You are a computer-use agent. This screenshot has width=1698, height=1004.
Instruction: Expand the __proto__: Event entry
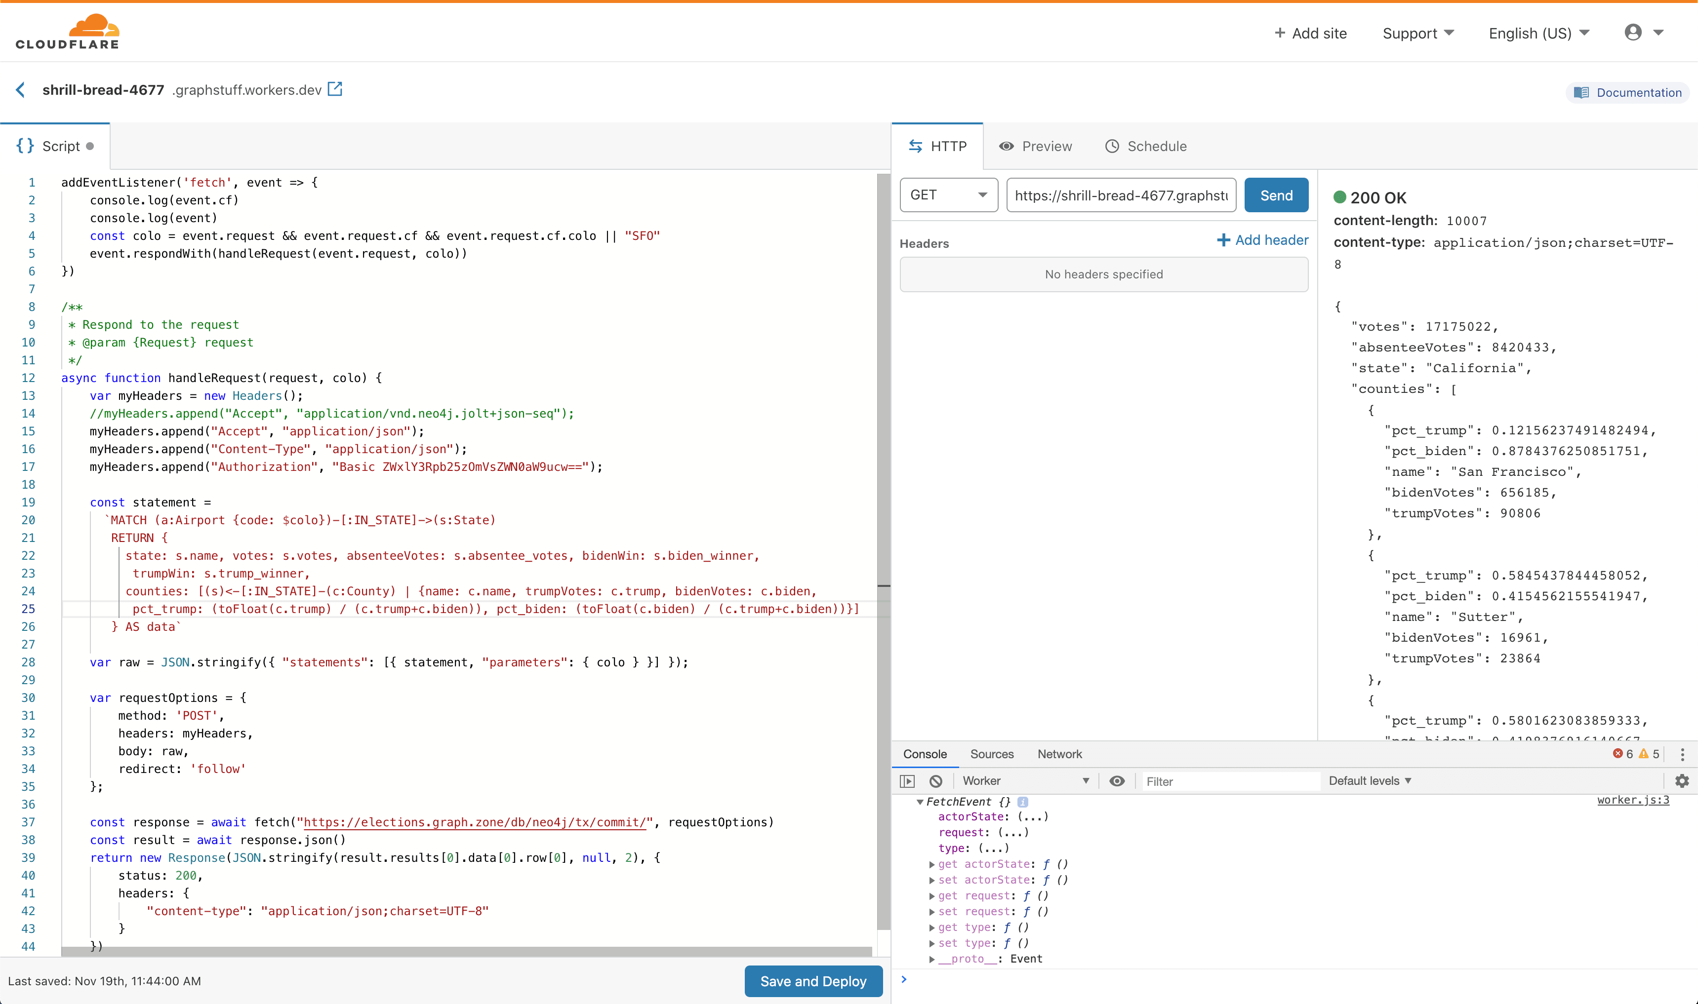(932, 959)
